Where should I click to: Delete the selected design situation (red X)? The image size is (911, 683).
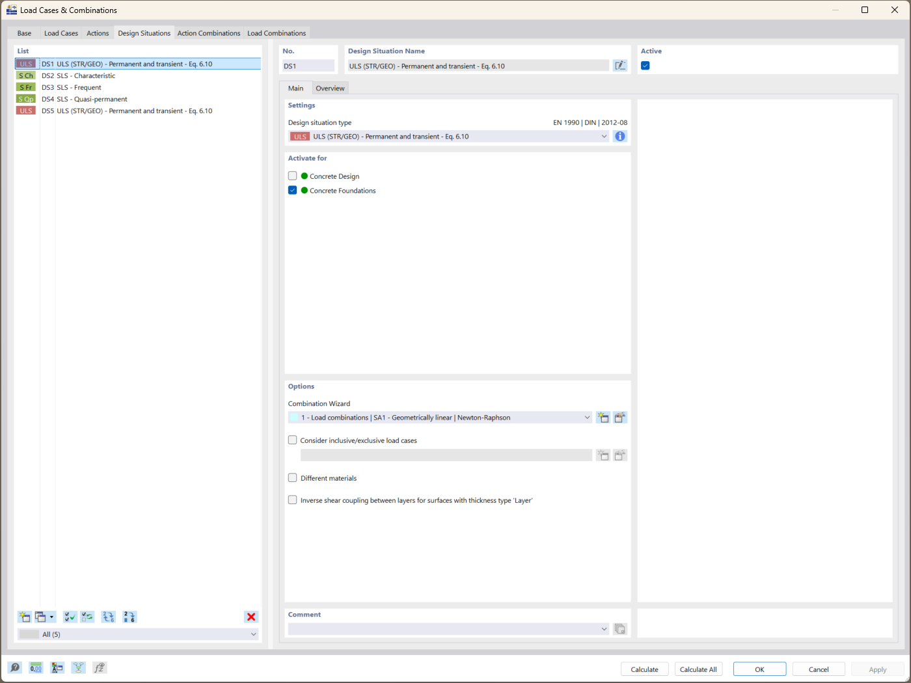(x=251, y=617)
